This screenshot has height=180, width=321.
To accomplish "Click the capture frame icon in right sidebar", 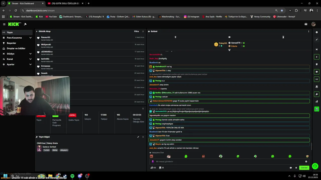I will coord(317,49).
